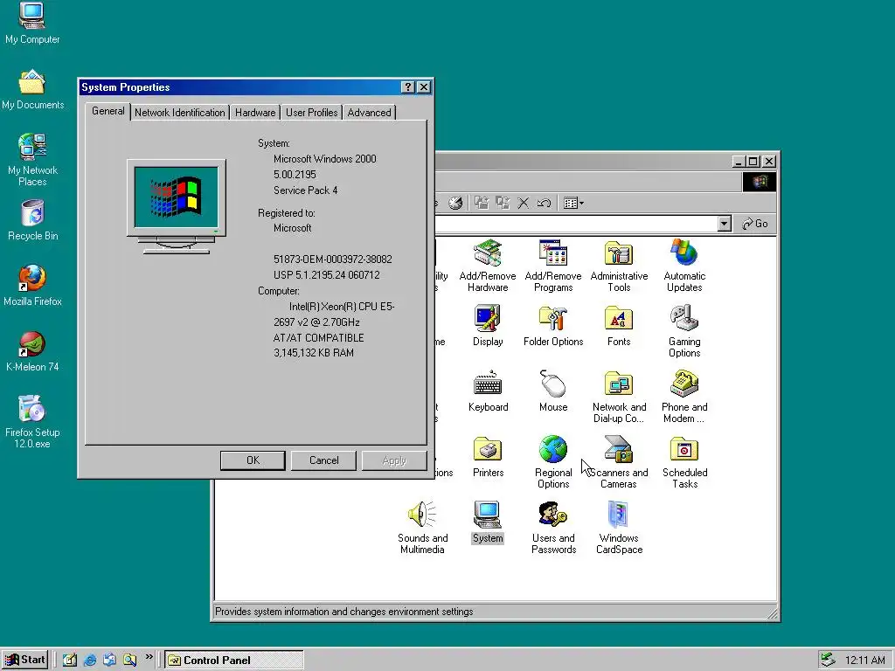Click the taskbar clock showing 12:11 AM
The height and width of the screenshot is (671, 895).
(864, 661)
